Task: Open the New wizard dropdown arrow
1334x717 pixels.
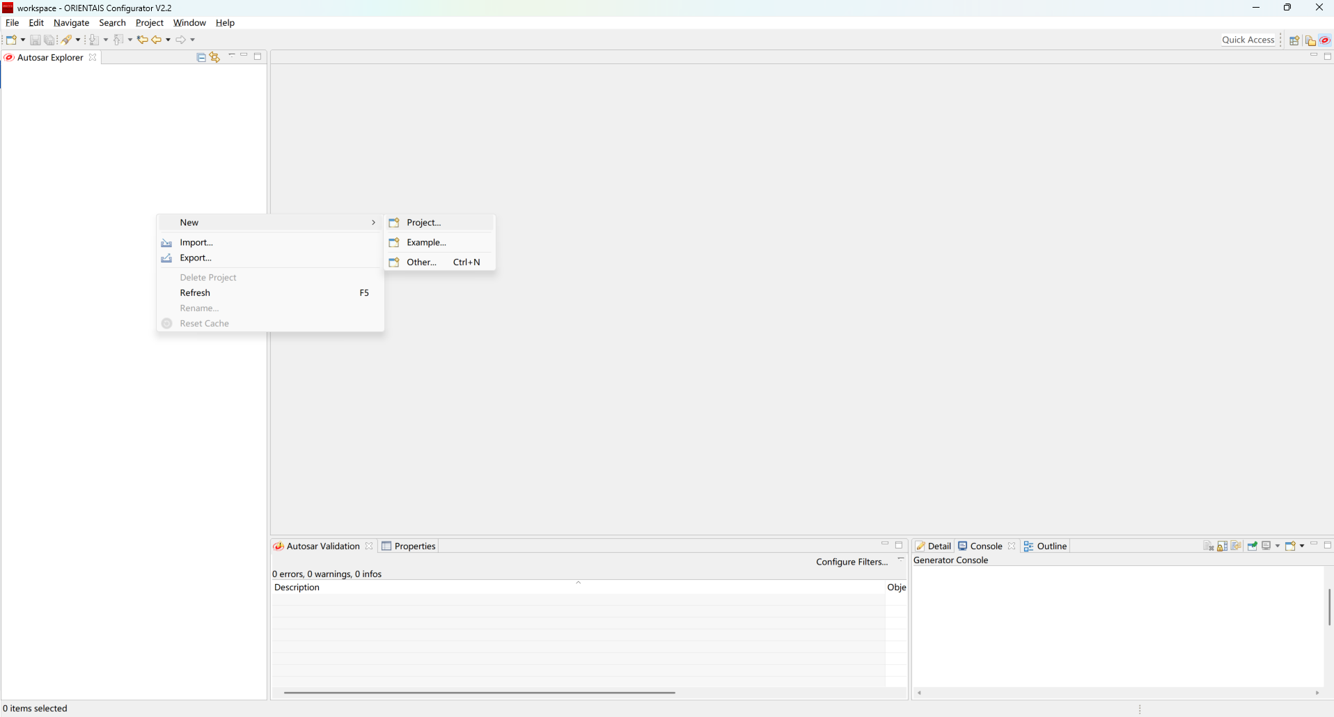Action: (23, 40)
